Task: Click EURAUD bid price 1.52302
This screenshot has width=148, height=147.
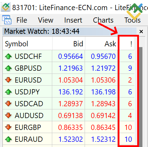Action: coord(70,139)
